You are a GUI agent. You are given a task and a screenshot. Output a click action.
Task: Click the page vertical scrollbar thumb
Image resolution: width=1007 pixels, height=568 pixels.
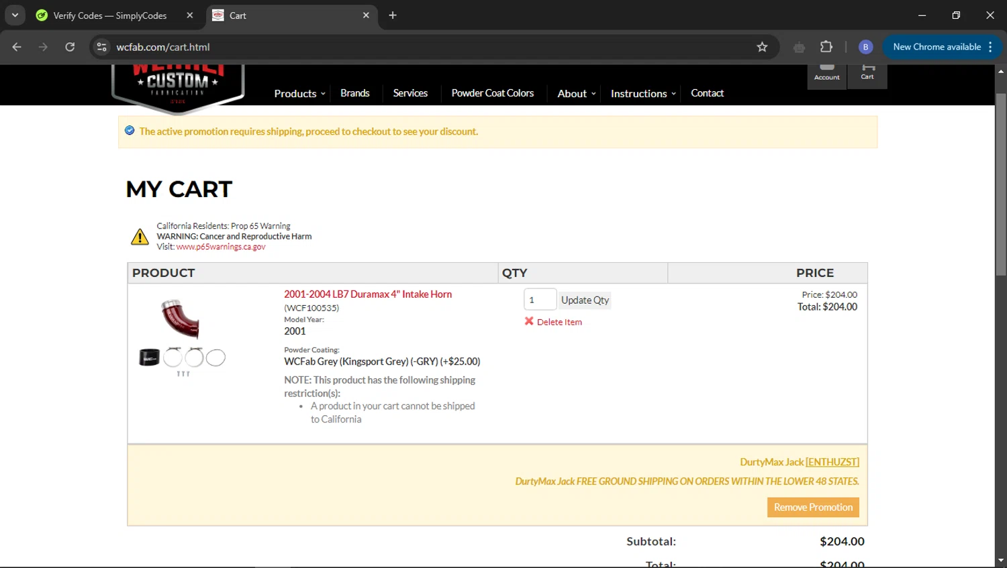[x=1001, y=184]
